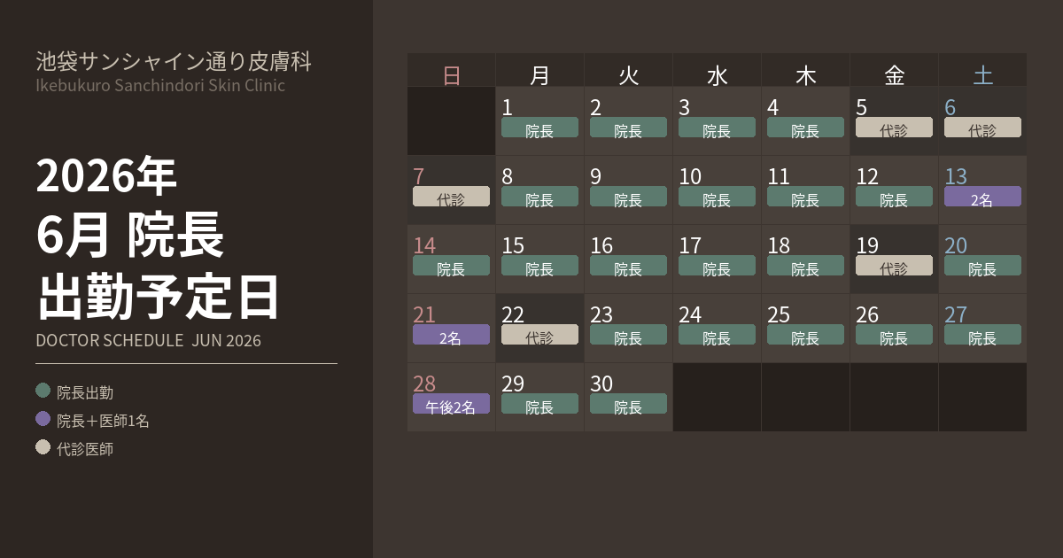Click the purple 院長＋医師1名 legend dot
1063x558 pixels.
43,419
